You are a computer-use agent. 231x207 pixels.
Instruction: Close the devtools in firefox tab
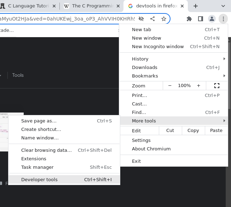(x=182, y=6)
